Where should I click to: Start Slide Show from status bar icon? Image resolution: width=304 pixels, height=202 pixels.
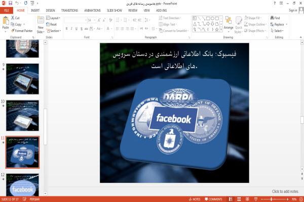[256, 199]
